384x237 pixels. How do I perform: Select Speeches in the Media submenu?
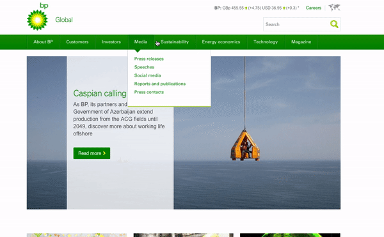coord(144,67)
